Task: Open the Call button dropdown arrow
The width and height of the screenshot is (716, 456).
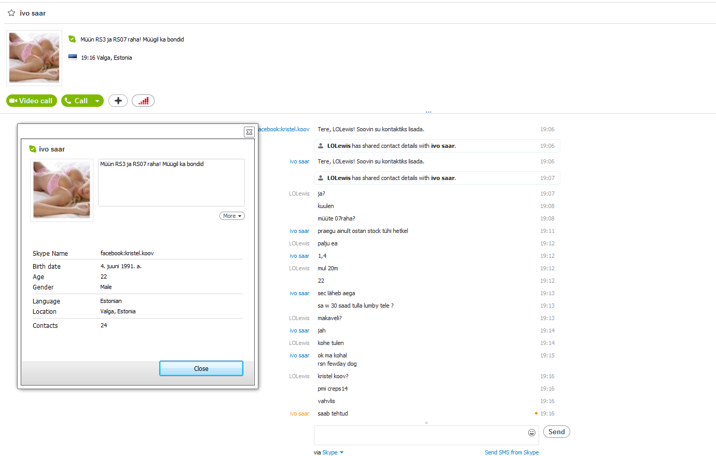Action: coord(97,101)
